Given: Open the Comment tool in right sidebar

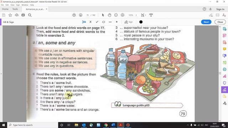Looking at the screenshot, I should coord(224,49).
